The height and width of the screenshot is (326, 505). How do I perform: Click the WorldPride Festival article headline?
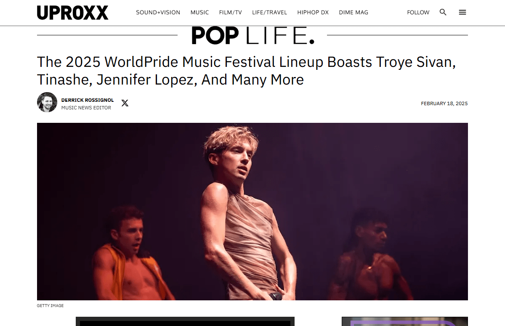pos(247,70)
